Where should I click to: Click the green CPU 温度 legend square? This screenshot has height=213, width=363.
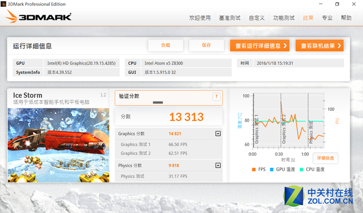point(301,169)
